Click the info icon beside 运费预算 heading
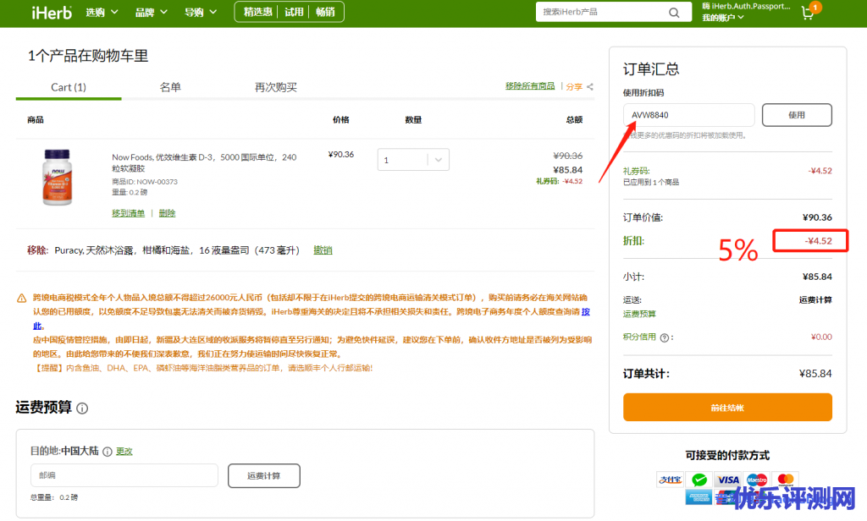This screenshot has width=867, height=521. coord(82,409)
